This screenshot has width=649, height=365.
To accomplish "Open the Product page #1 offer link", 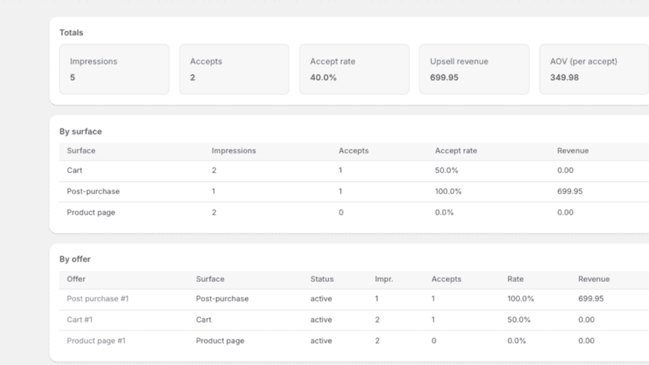I will [x=96, y=341].
